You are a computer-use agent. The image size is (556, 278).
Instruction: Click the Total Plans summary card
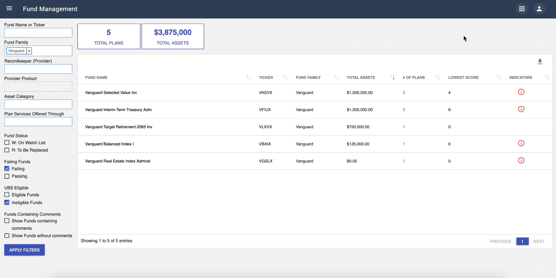click(x=109, y=37)
